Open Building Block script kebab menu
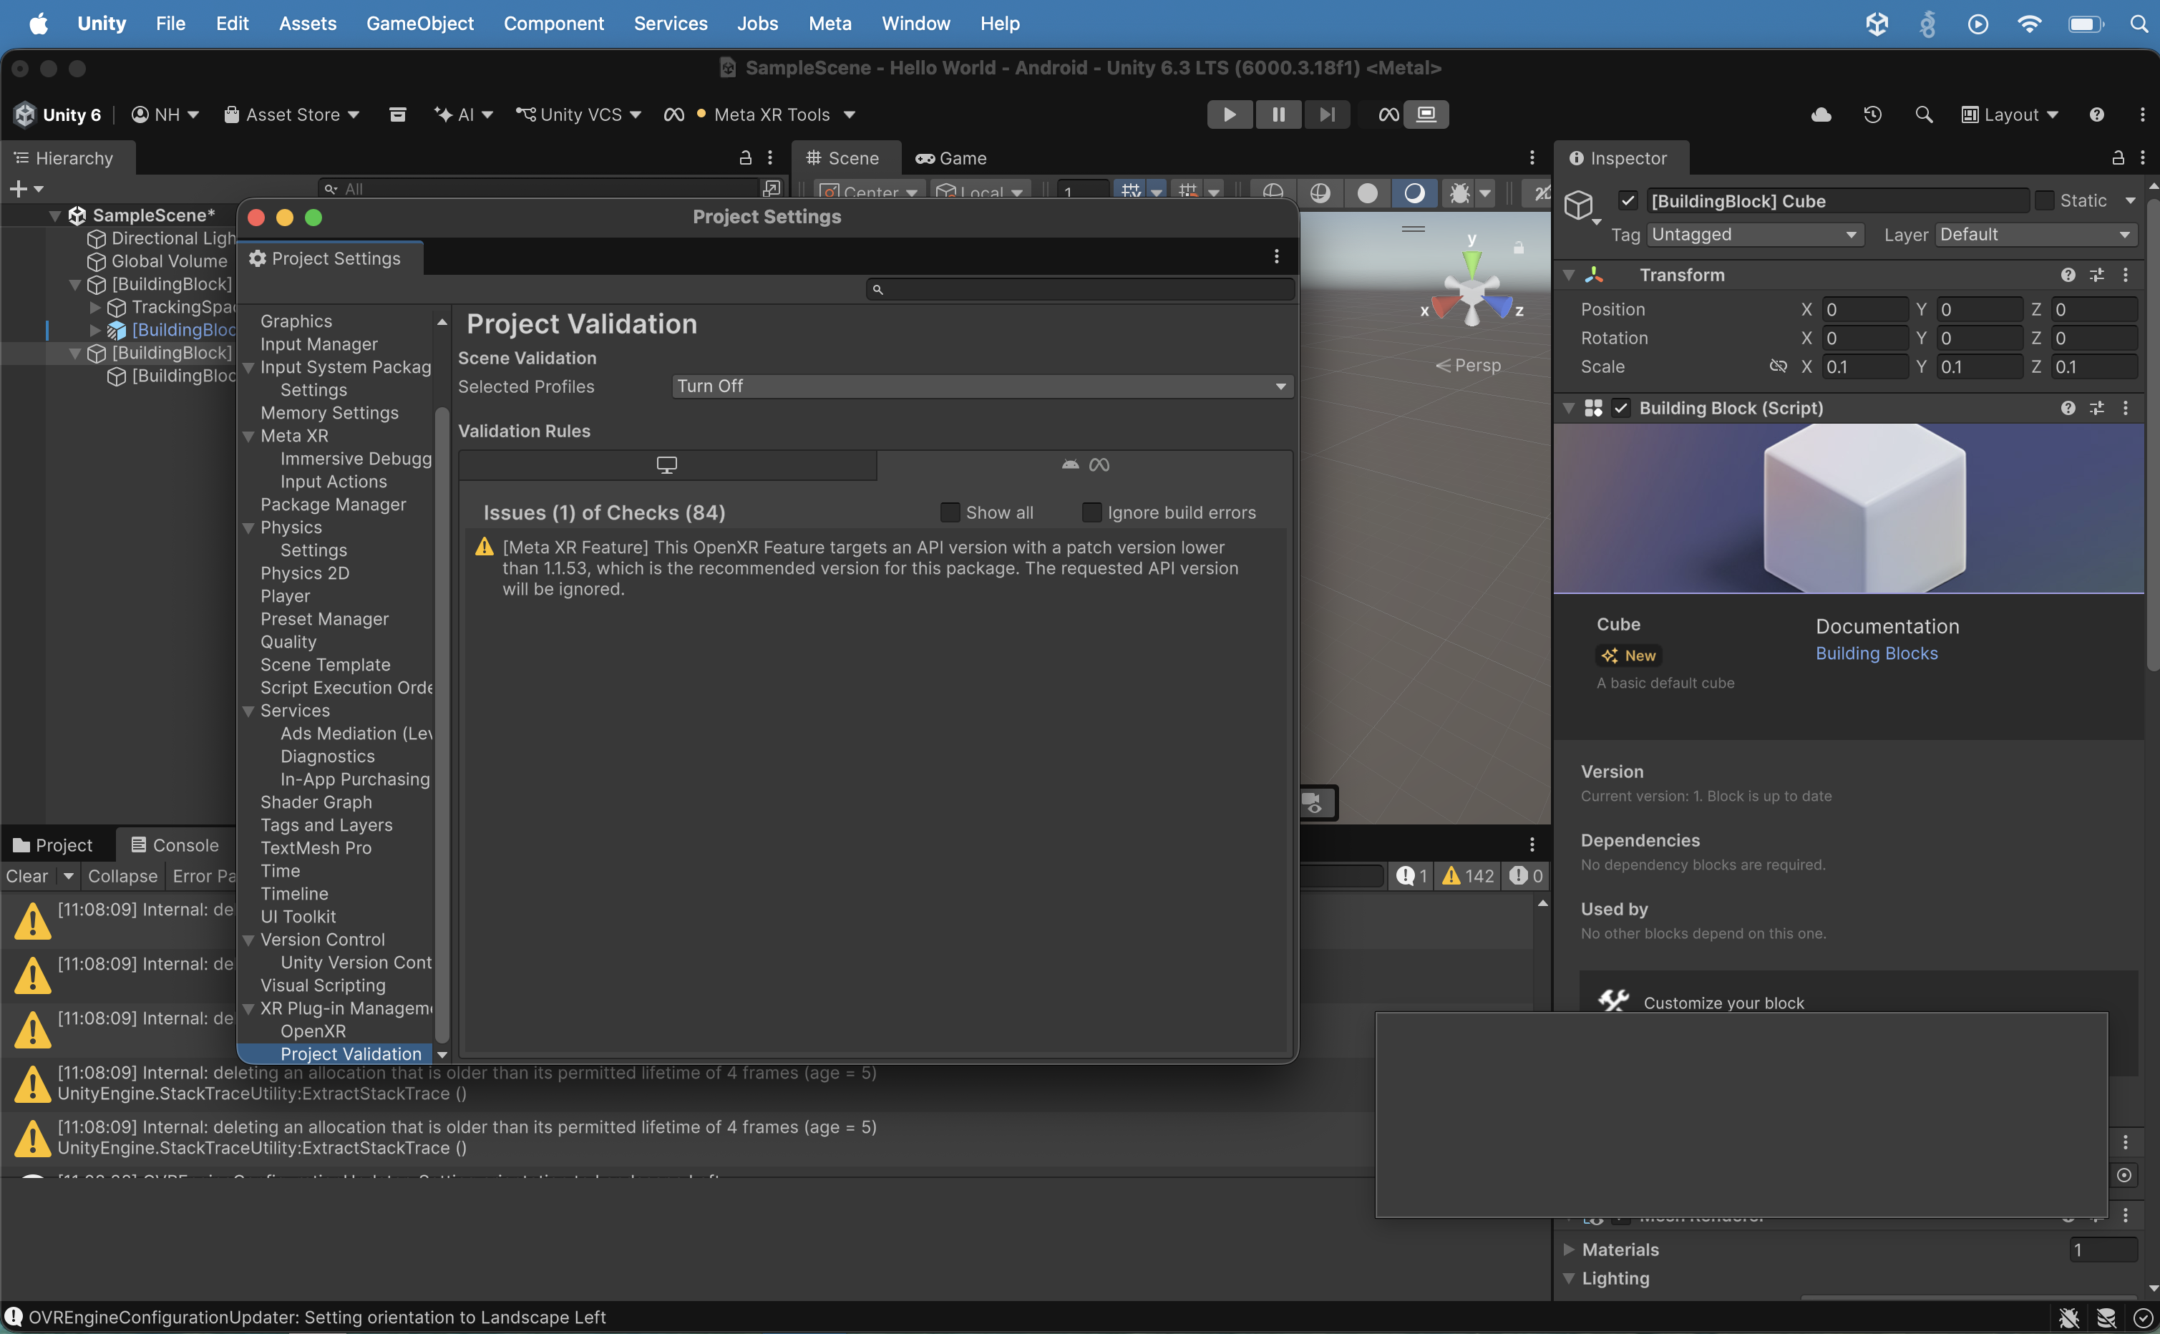Viewport: 2160px width, 1334px height. click(x=2126, y=409)
